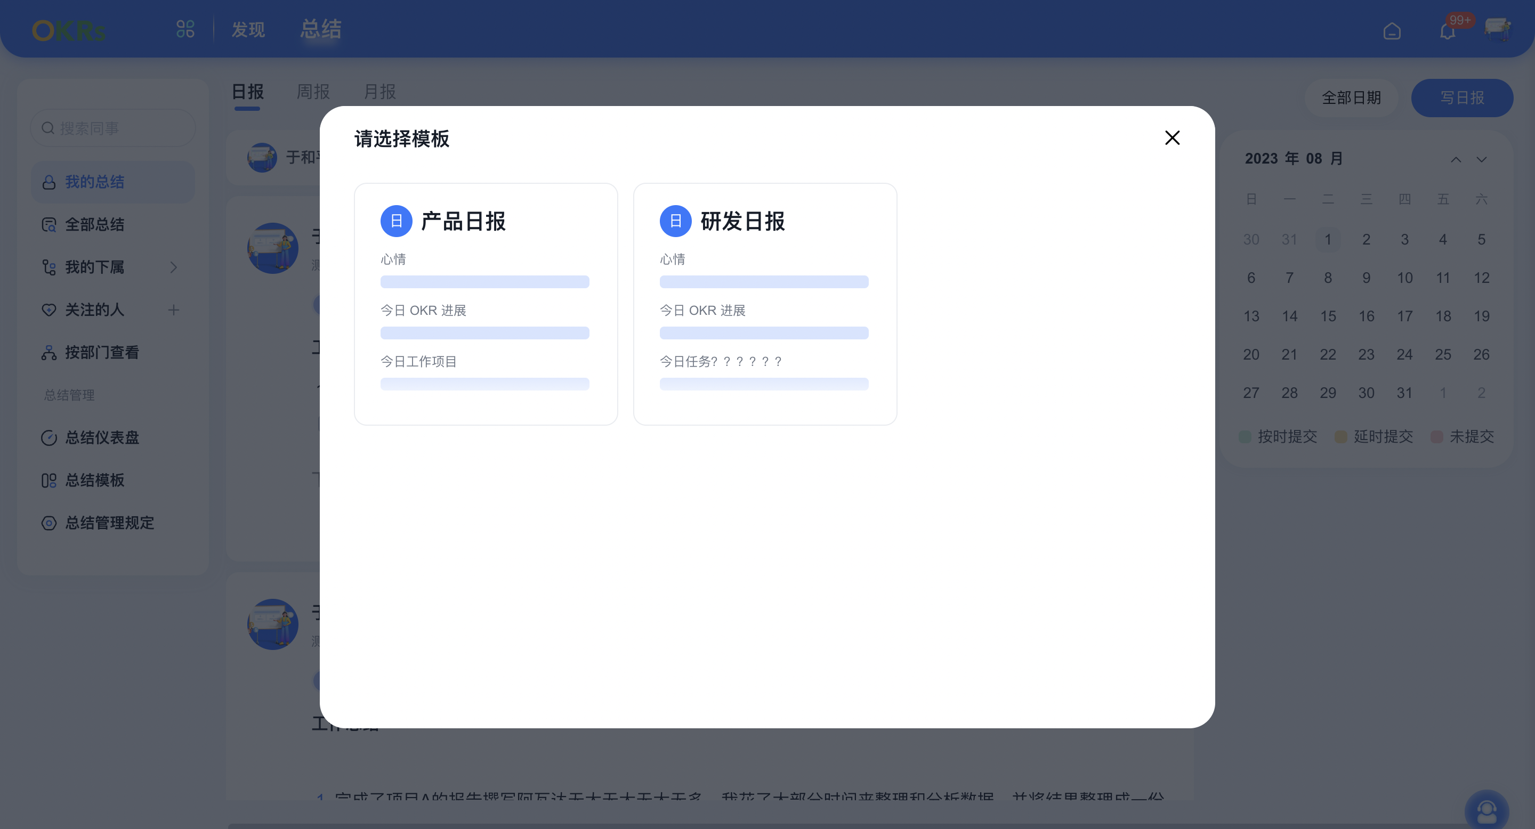The height and width of the screenshot is (829, 1535).
Task: Click the search magnifier icon
Action: click(47, 128)
